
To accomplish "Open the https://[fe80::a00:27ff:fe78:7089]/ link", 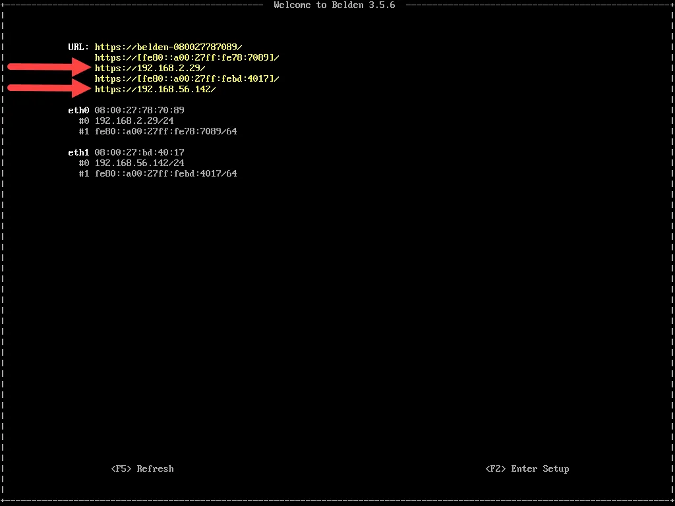I will 187,57.
